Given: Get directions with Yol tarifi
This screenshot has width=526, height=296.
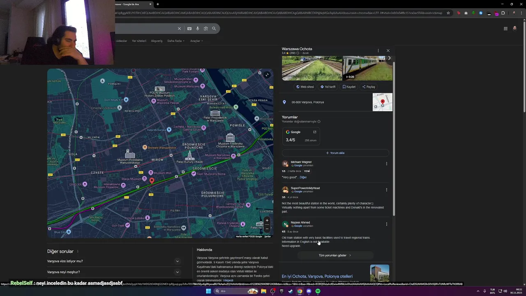Looking at the screenshot, I should click(328, 87).
